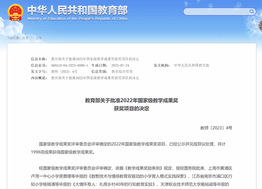Focus the search input box in header

point(216,12)
